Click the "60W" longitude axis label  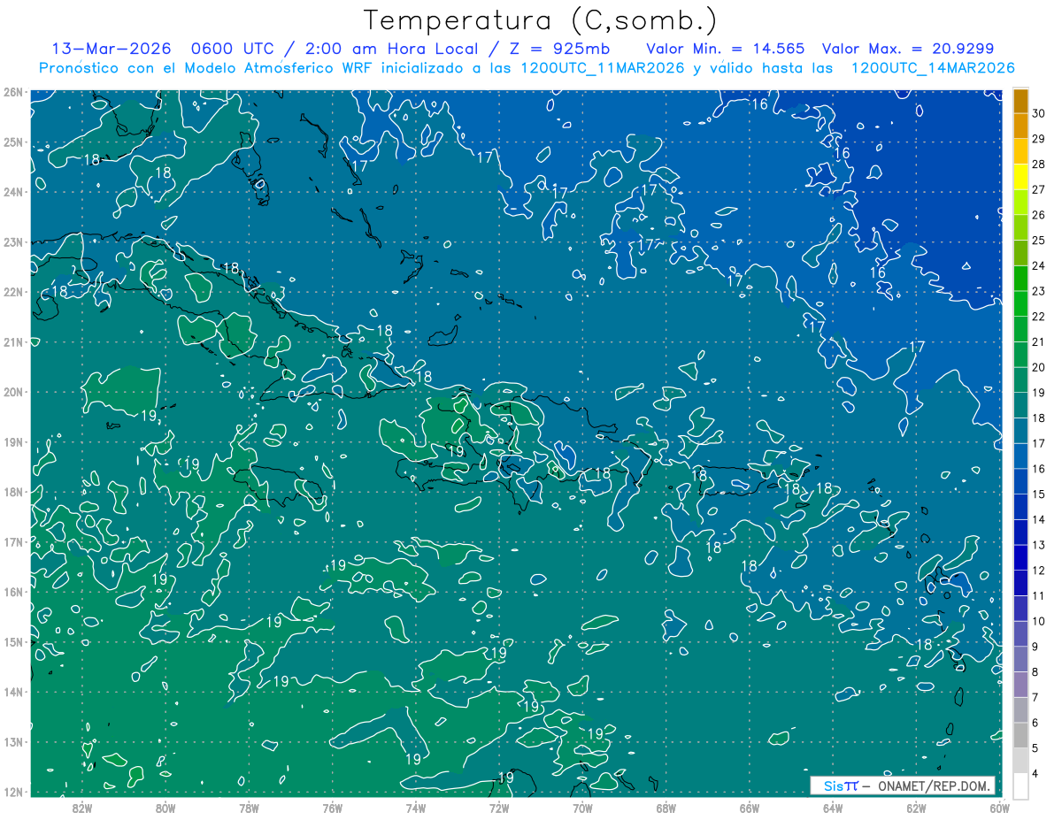[999, 807]
